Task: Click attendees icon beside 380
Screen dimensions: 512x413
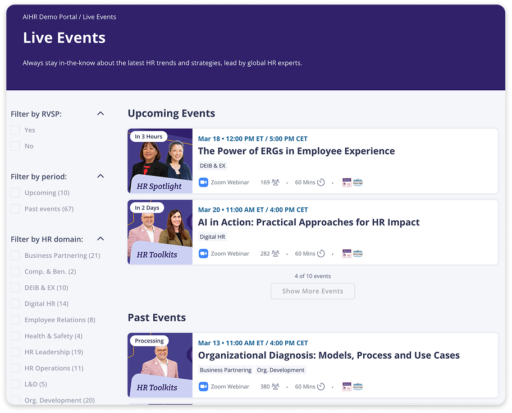Action: point(275,386)
